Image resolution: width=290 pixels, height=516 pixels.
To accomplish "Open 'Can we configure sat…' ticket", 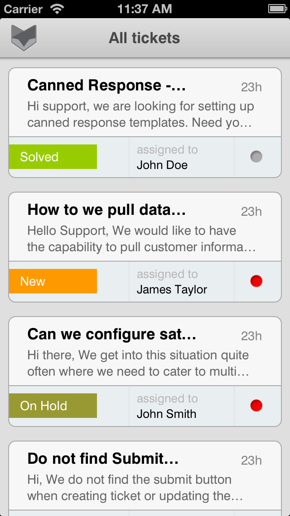I will click(111, 334).
